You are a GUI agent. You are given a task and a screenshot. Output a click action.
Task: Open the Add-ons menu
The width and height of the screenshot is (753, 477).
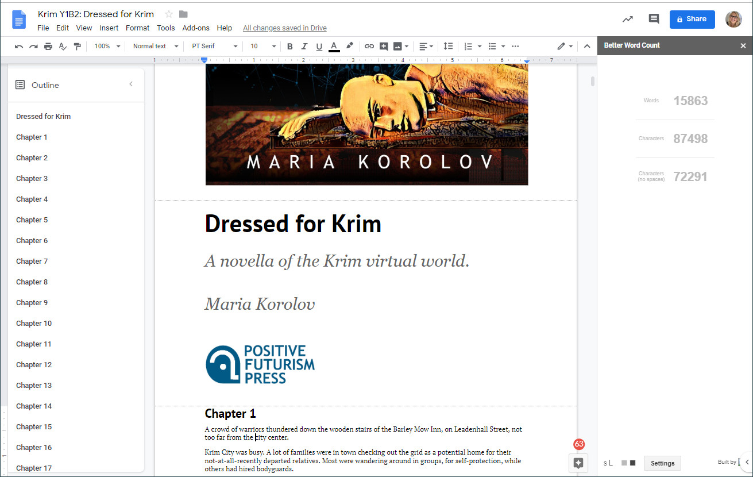point(196,28)
